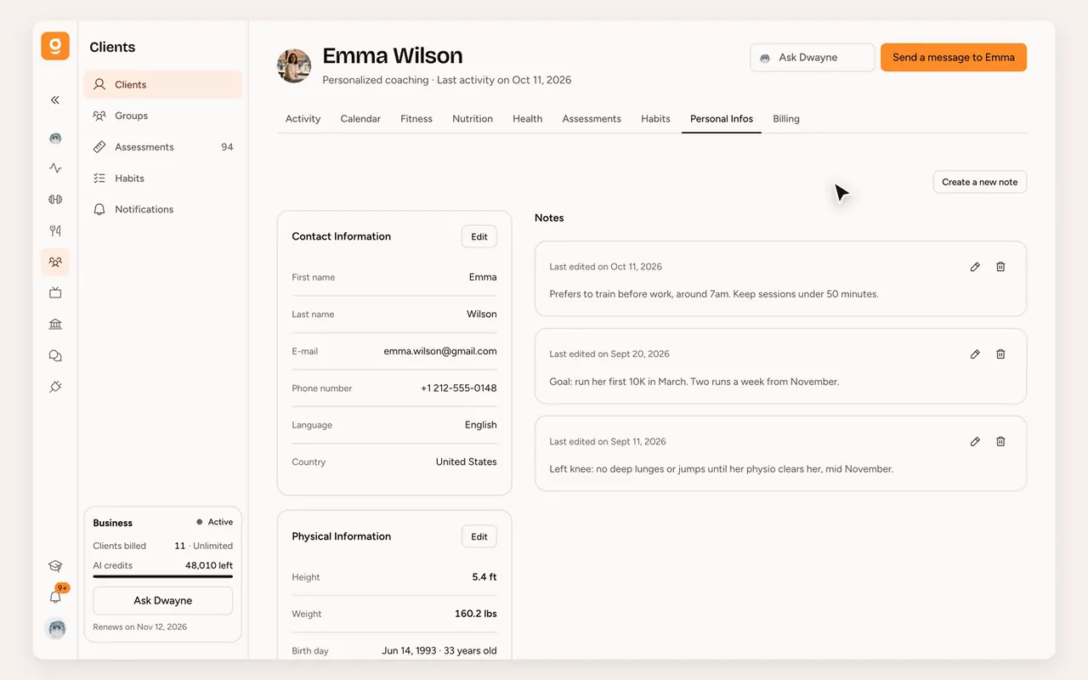Select Clients in the sidebar menu
The height and width of the screenshot is (680, 1088).
click(162, 85)
